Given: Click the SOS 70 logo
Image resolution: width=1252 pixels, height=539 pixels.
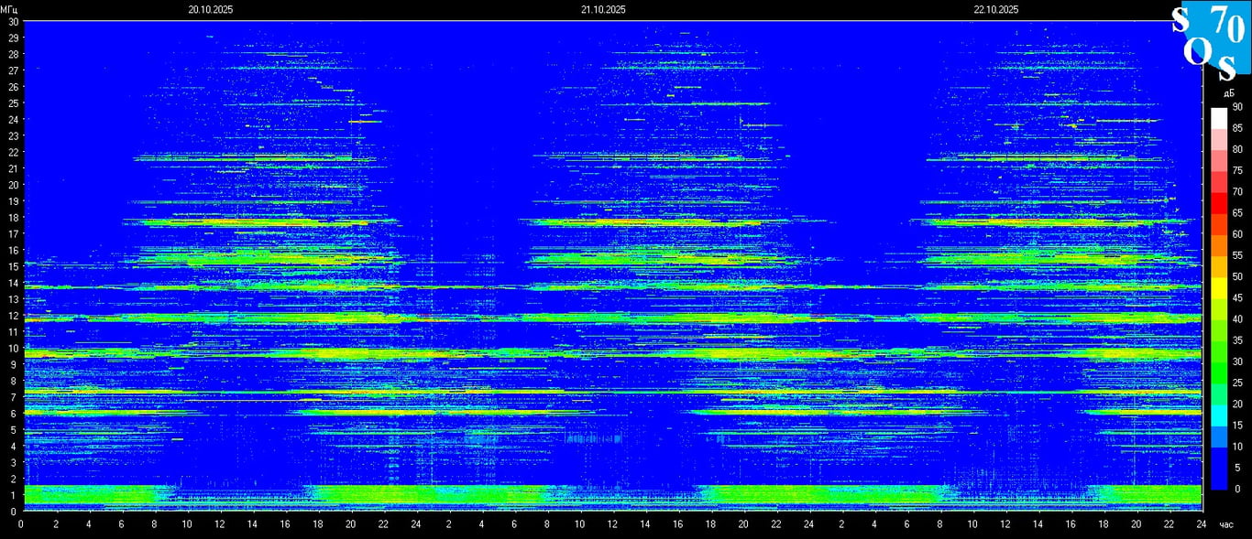Looking at the screenshot, I should tap(1209, 41).
